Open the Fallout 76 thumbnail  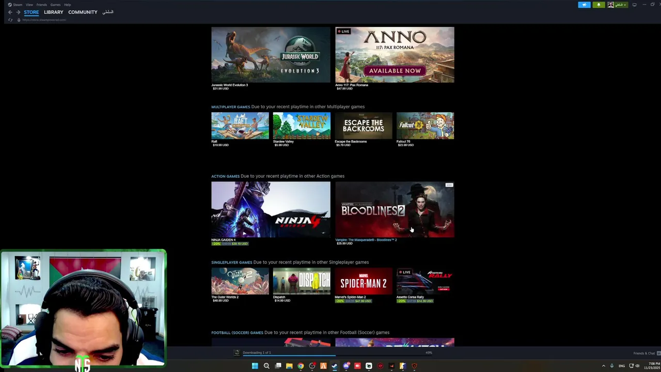425,126
